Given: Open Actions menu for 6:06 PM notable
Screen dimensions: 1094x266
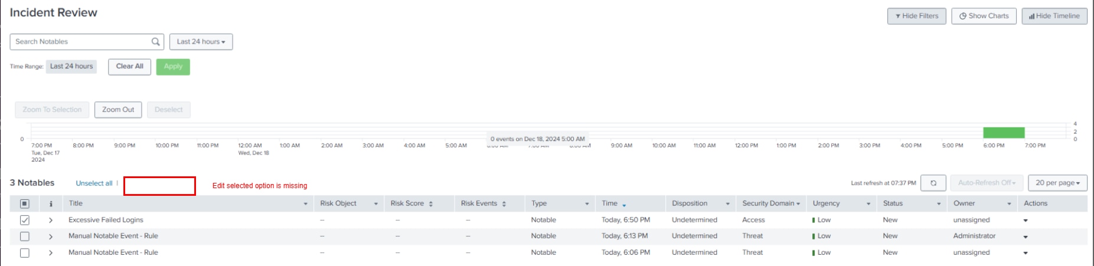Looking at the screenshot, I should [x=1026, y=253].
